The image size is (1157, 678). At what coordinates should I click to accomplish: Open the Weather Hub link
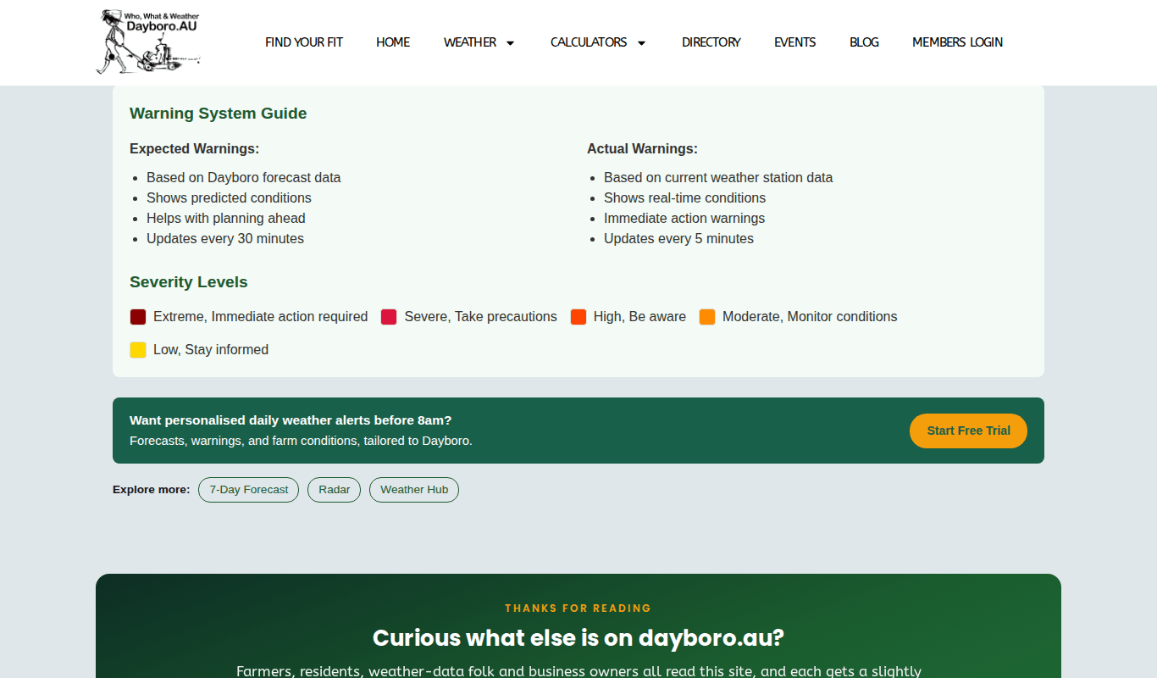click(x=414, y=490)
